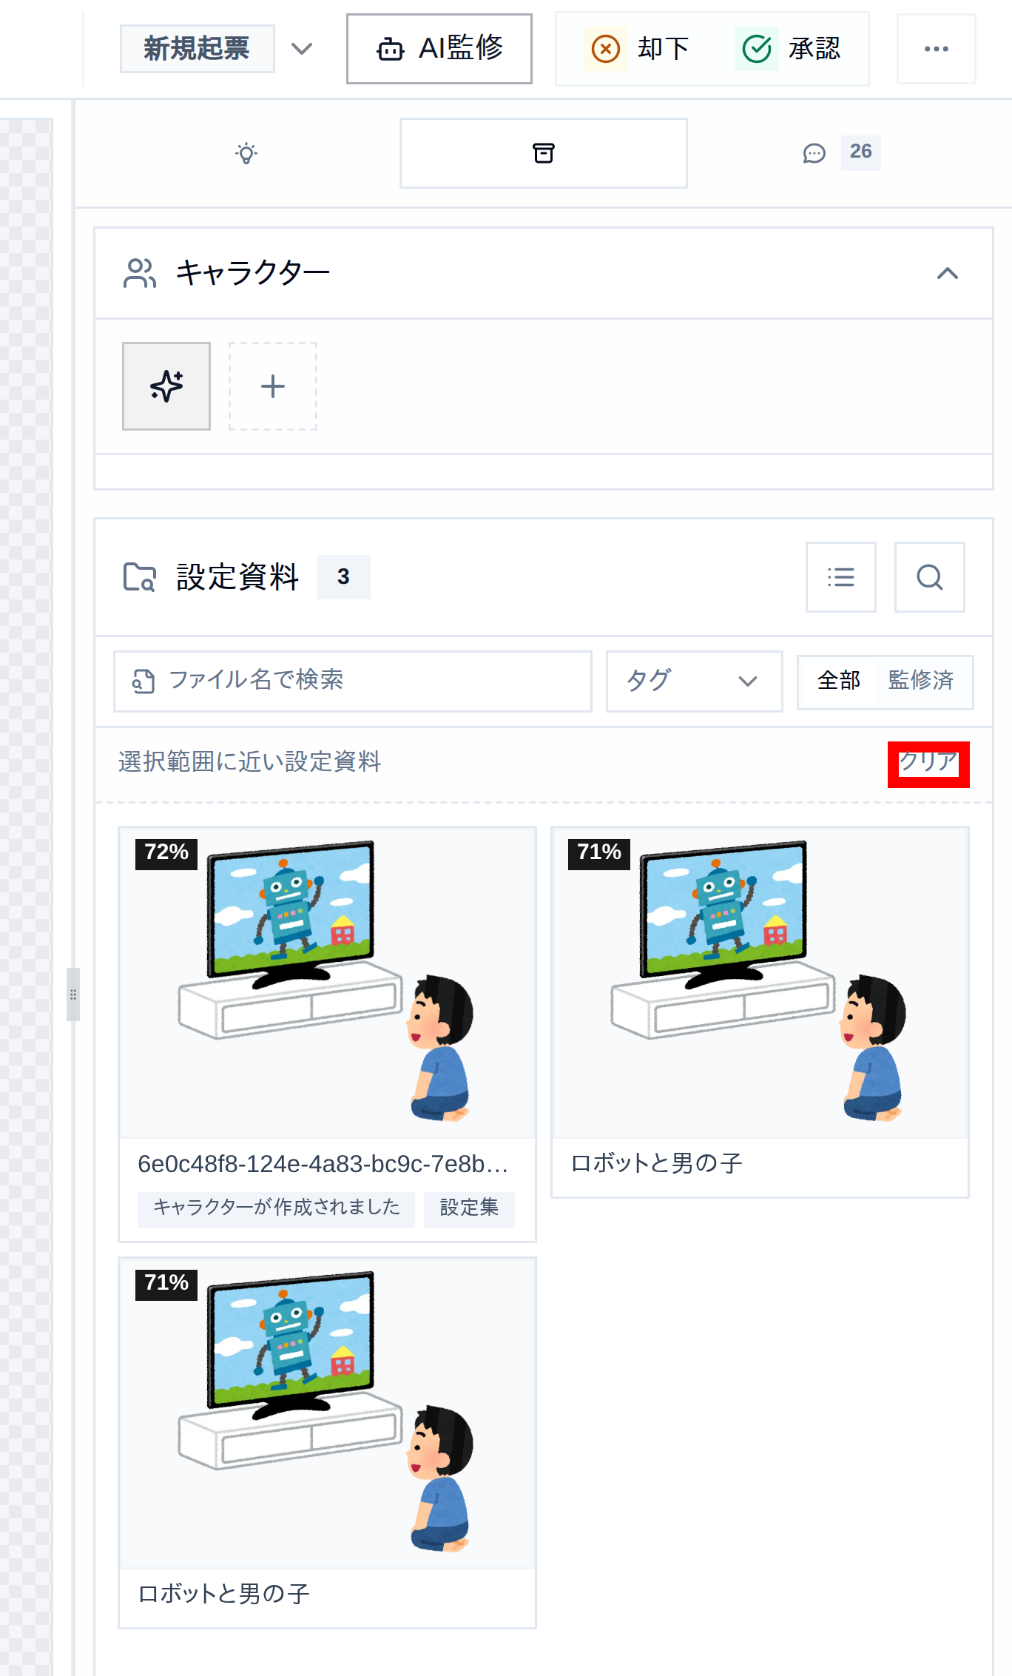Click the クリア link
This screenshot has height=1676, width=1012.
tap(928, 762)
